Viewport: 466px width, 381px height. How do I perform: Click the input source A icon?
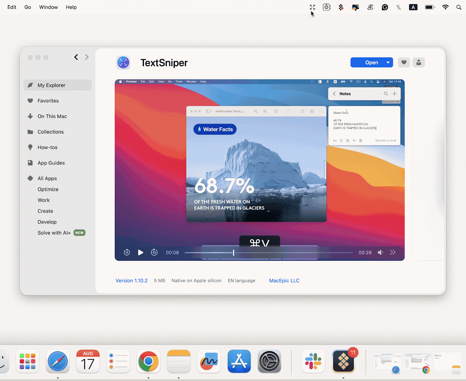(x=413, y=7)
